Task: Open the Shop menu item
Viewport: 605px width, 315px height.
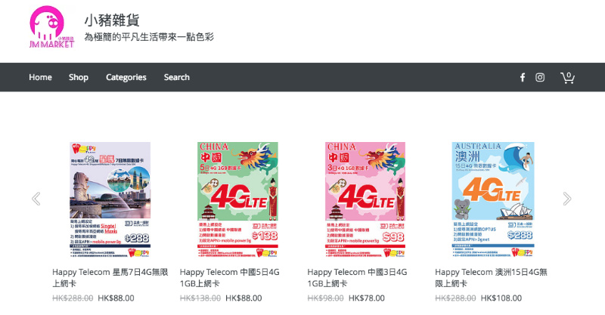Action: 79,77
